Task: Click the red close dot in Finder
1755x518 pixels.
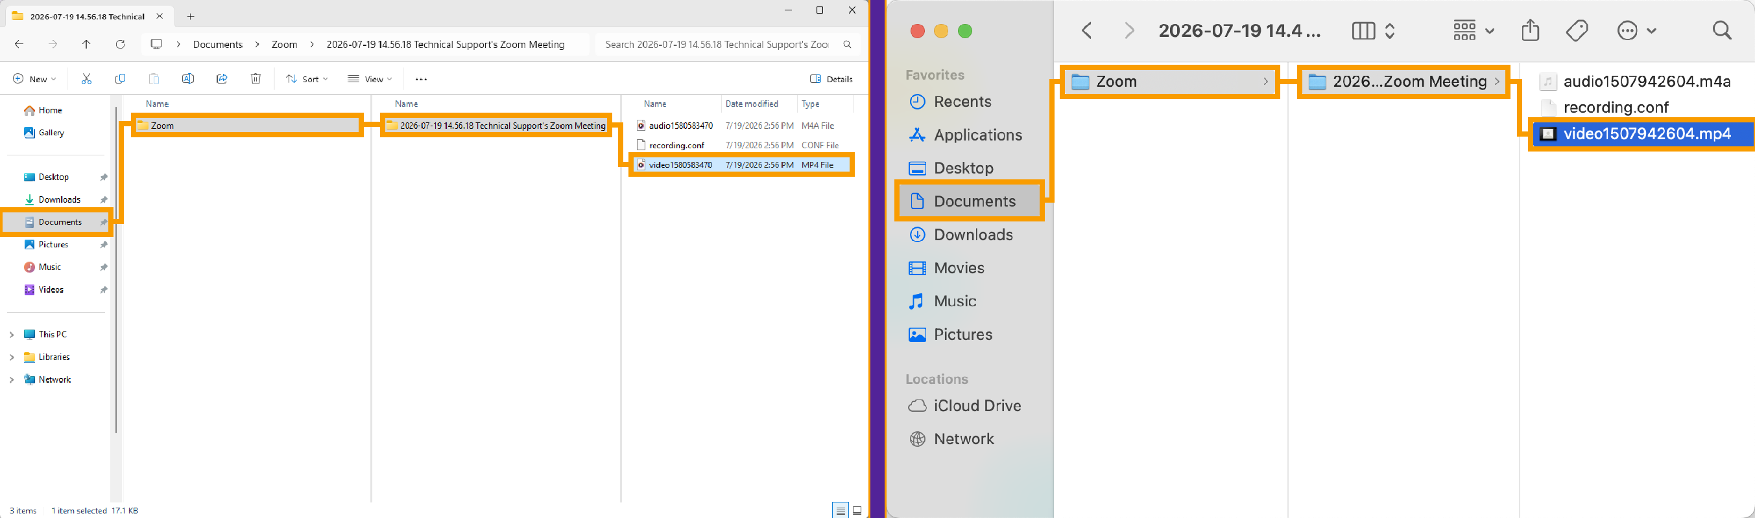Action: point(918,30)
